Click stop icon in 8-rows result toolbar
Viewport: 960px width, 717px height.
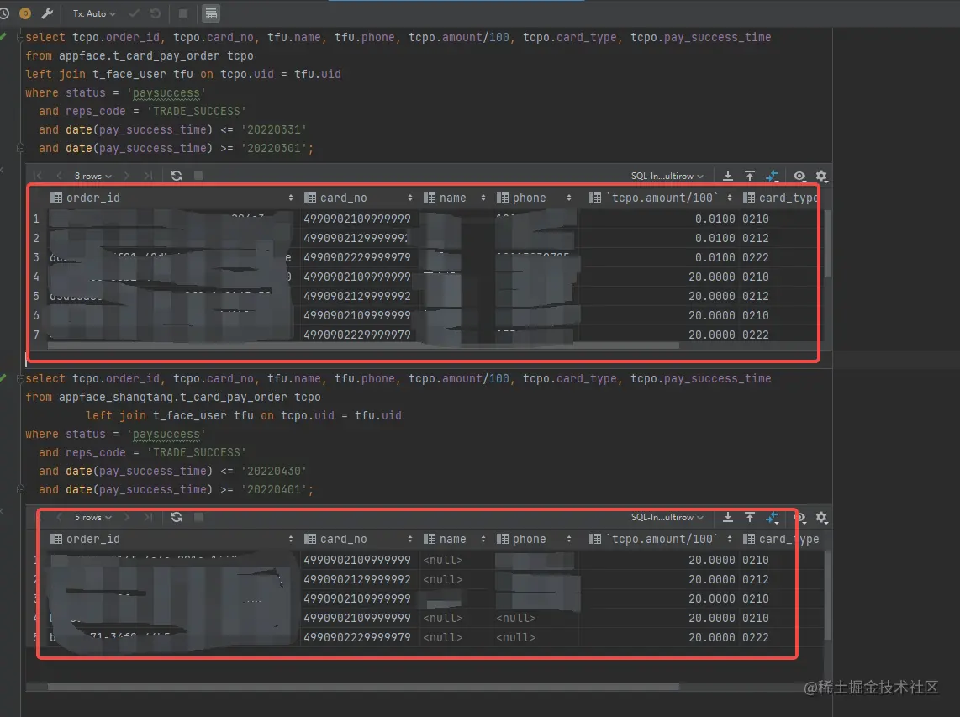pos(198,176)
